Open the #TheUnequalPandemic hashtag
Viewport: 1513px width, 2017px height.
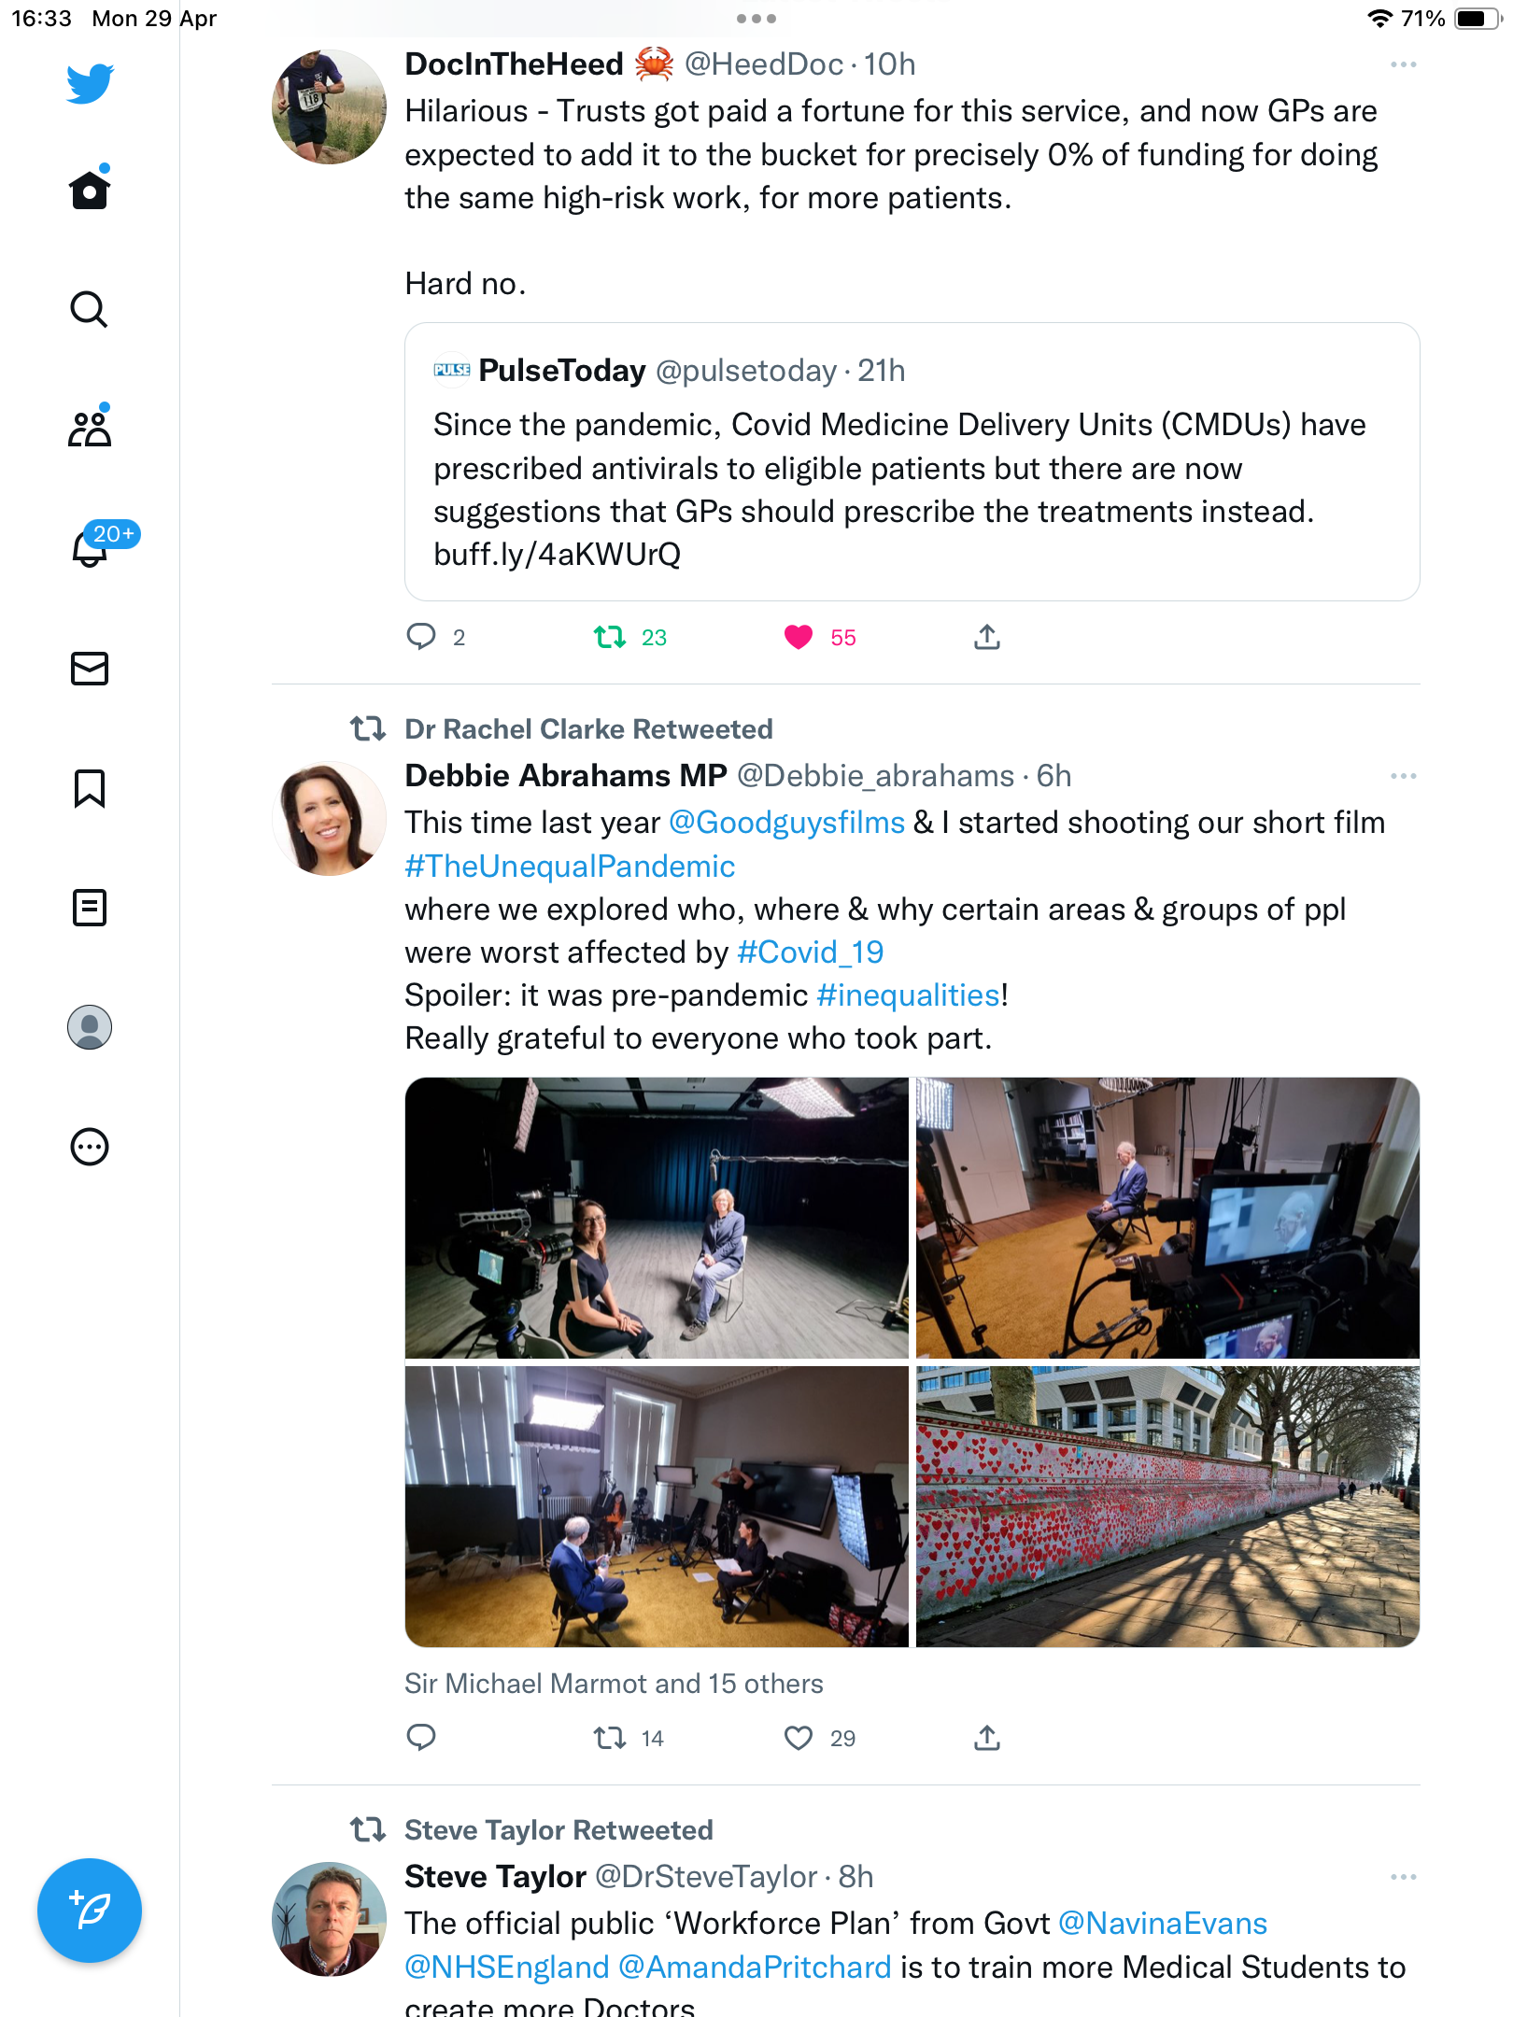570,867
